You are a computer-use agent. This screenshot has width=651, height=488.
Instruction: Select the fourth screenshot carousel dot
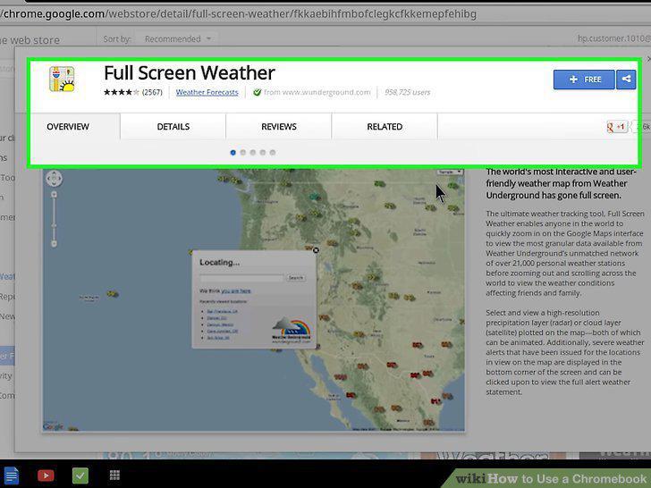[x=263, y=153]
